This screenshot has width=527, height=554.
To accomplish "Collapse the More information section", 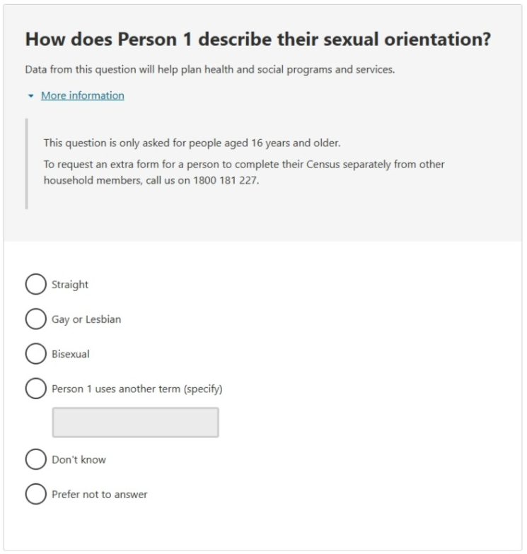I will (82, 95).
